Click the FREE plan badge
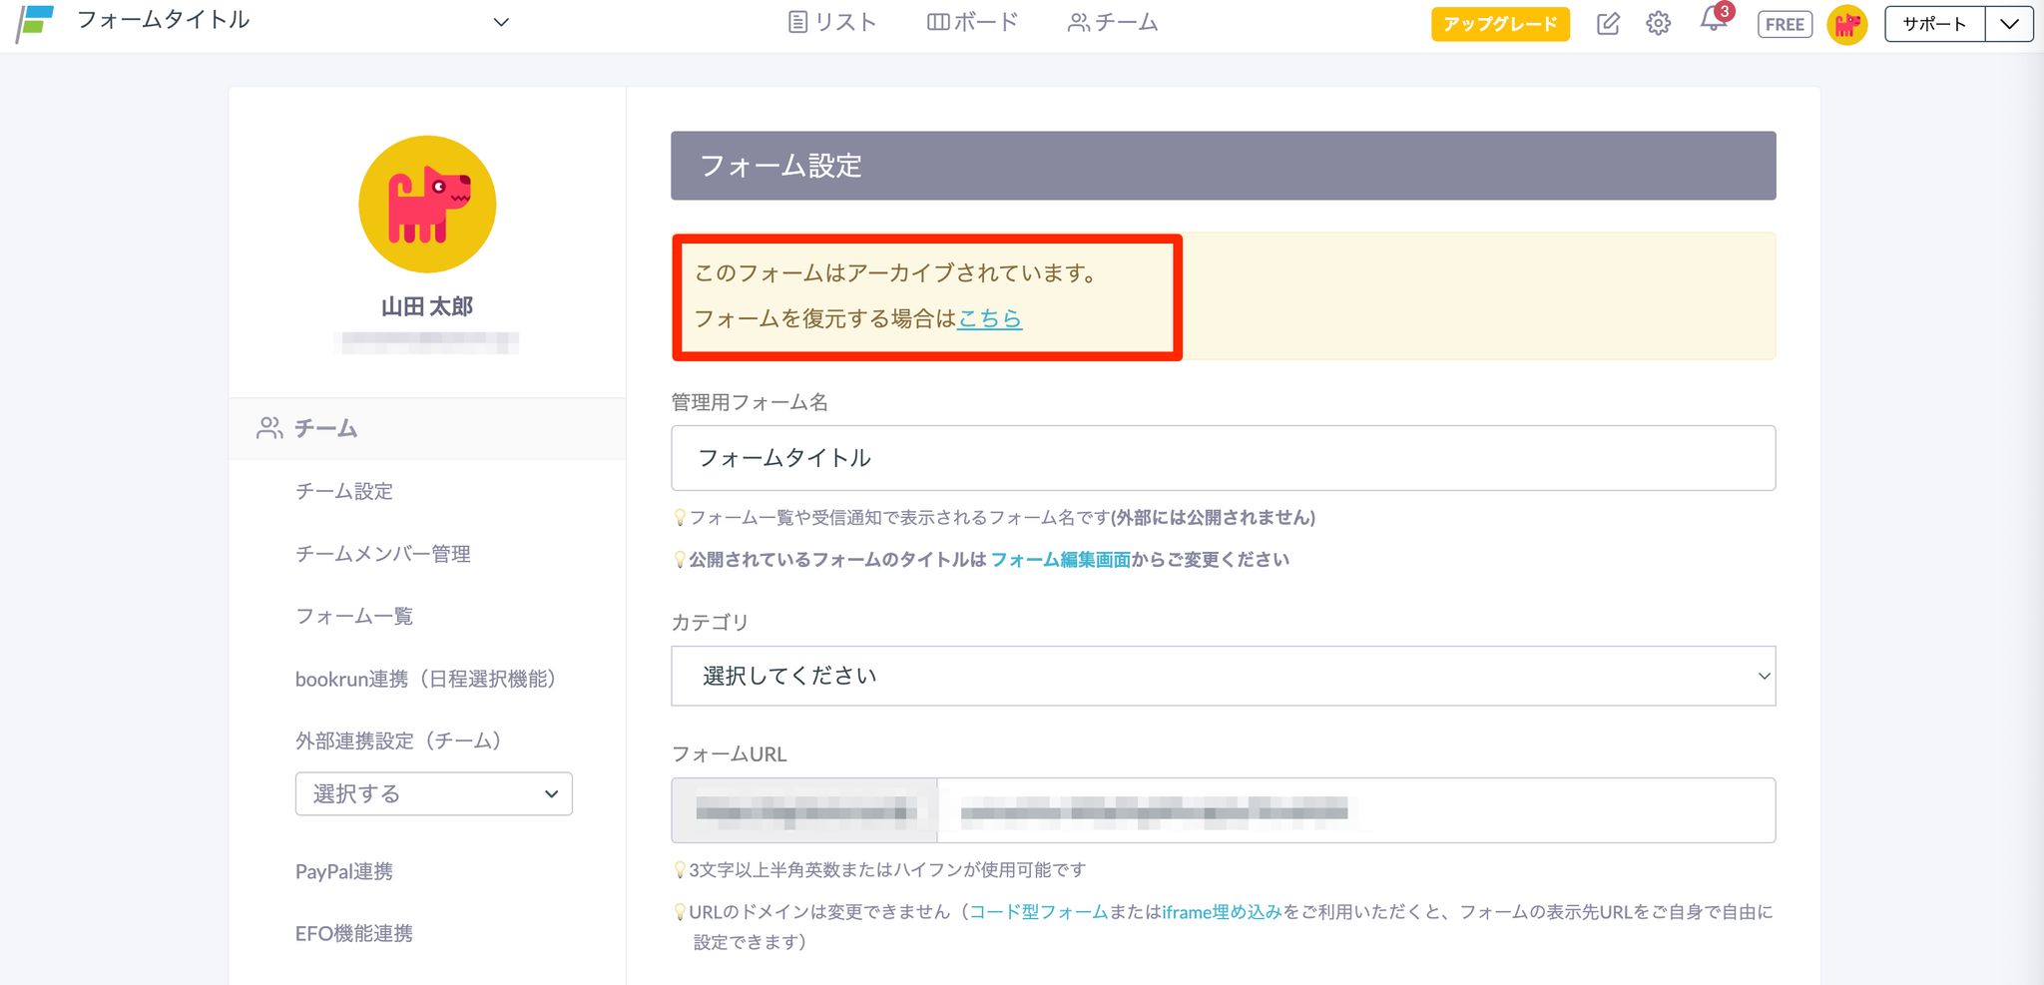The width and height of the screenshot is (2044, 985). (x=1785, y=24)
